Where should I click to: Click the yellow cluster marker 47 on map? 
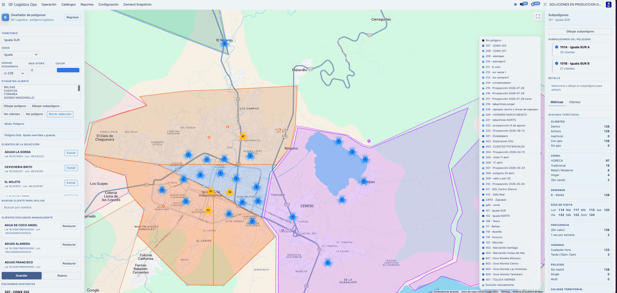[x=243, y=136]
